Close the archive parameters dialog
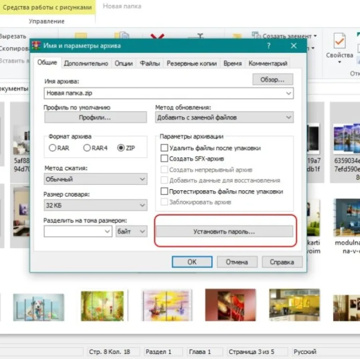 tap(293, 45)
